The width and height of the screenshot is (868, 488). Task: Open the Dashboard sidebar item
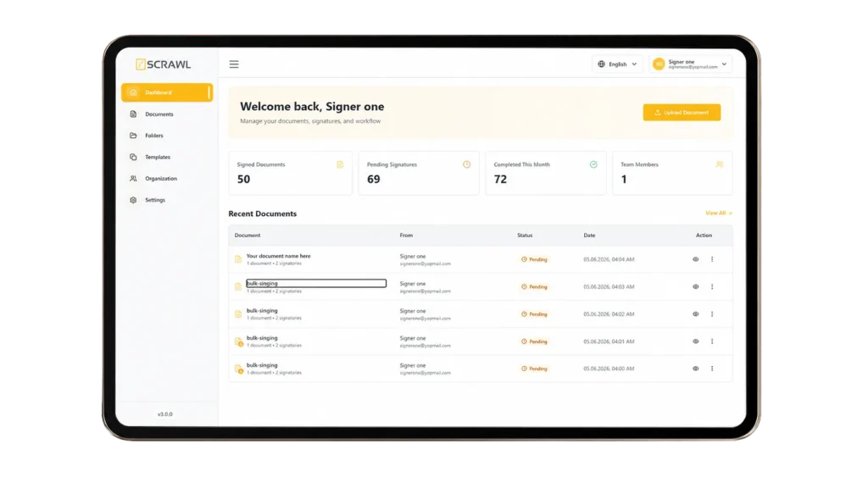[167, 92]
